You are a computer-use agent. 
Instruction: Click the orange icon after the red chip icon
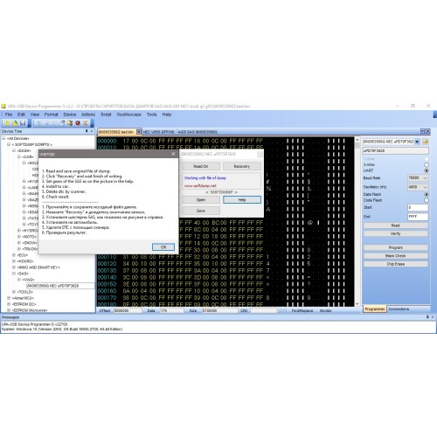[85, 123]
